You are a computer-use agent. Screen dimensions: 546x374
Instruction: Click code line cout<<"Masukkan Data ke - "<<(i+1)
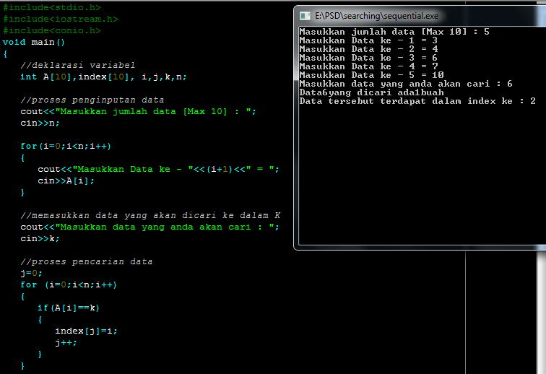pyautogui.click(x=158, y=169)
